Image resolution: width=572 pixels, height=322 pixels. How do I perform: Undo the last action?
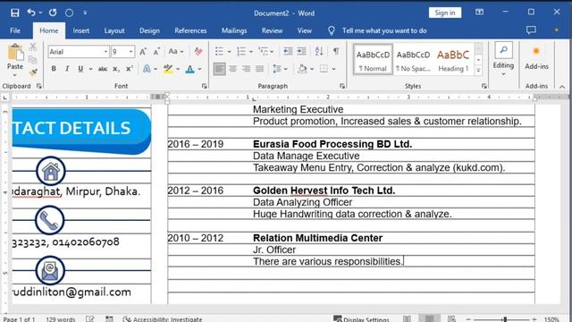31,13
